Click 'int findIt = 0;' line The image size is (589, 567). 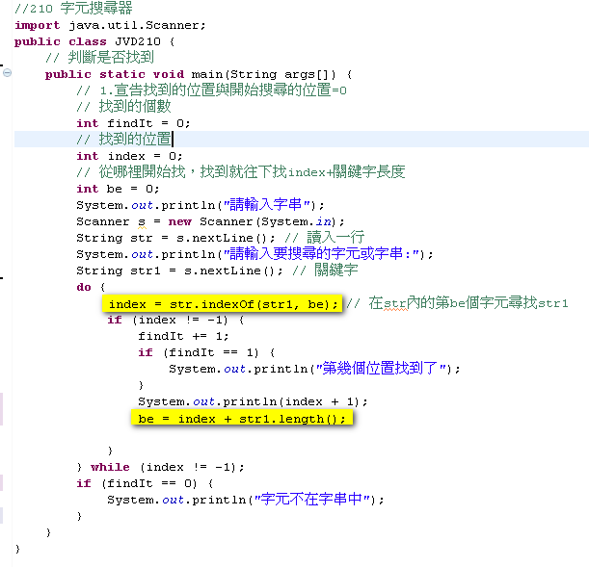(x=133, y=123)
